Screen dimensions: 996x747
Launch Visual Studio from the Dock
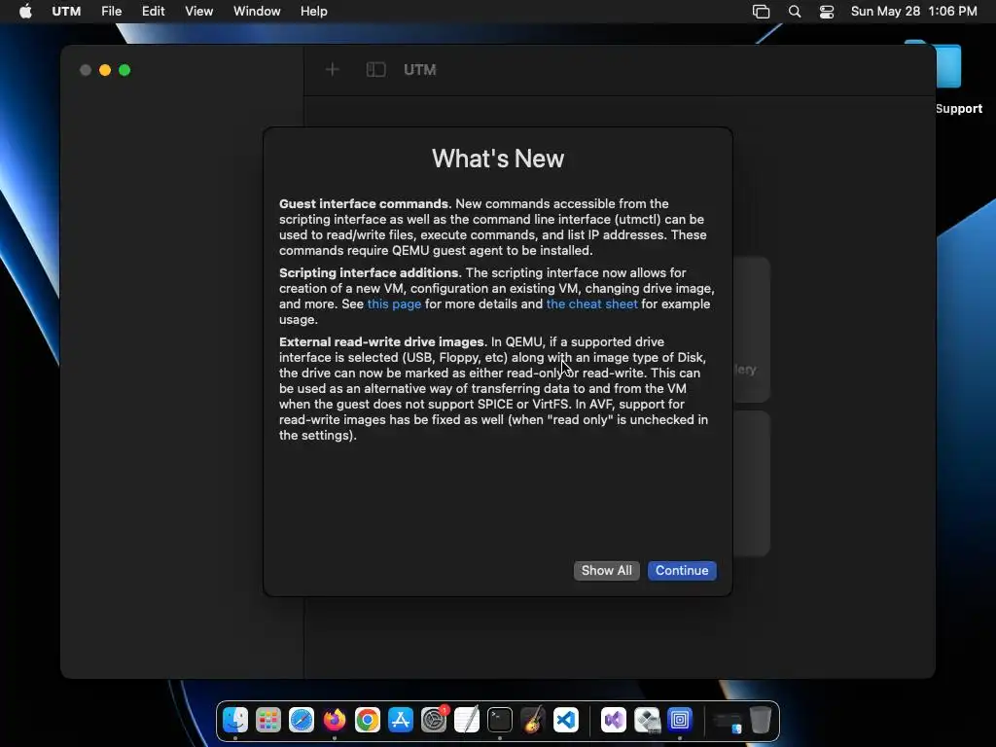point(614,720)
